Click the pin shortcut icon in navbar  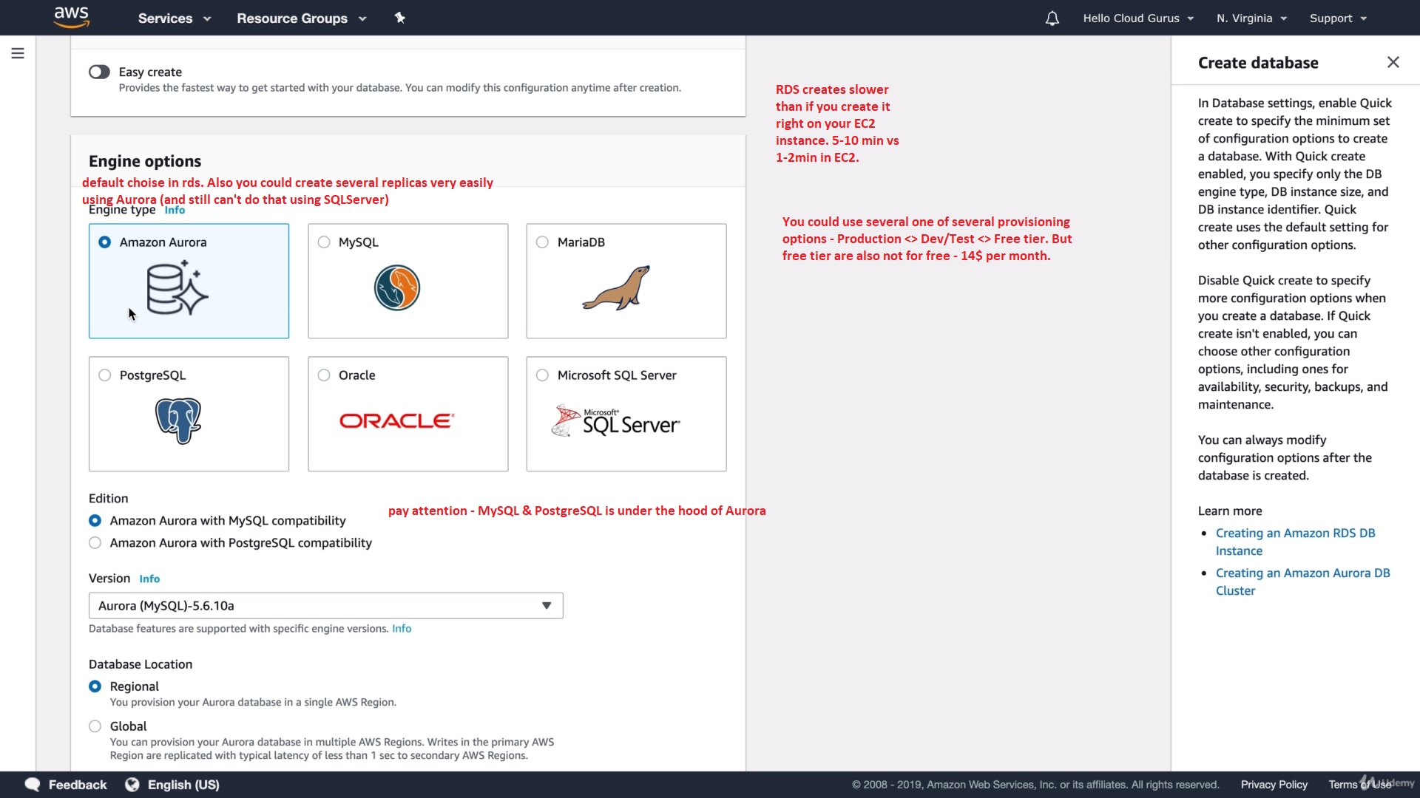pos(399,18)
